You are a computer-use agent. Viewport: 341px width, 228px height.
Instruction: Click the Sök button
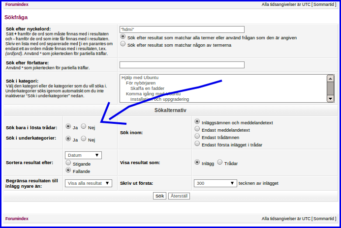159,196
